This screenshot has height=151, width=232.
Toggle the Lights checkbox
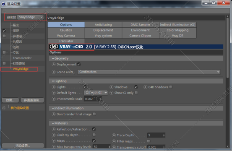pos(85,87)
